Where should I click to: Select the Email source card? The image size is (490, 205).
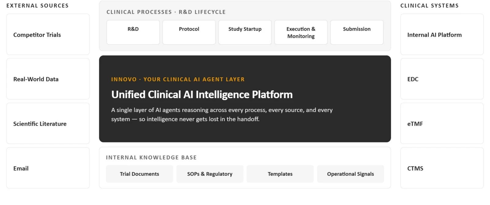coord(48,168)
